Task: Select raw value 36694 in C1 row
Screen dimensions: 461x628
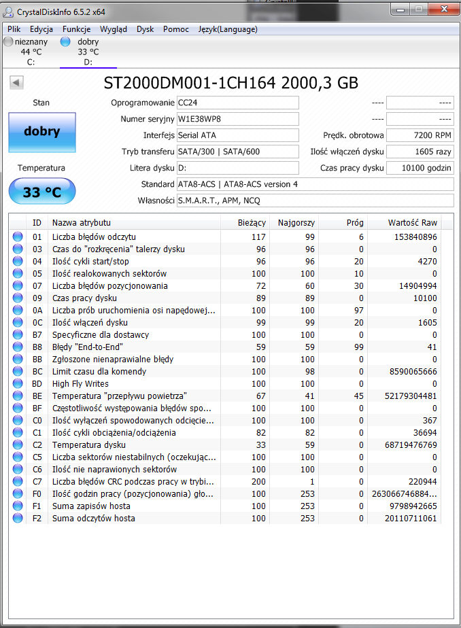Action: pyautogui.click(x=425, y=433)
